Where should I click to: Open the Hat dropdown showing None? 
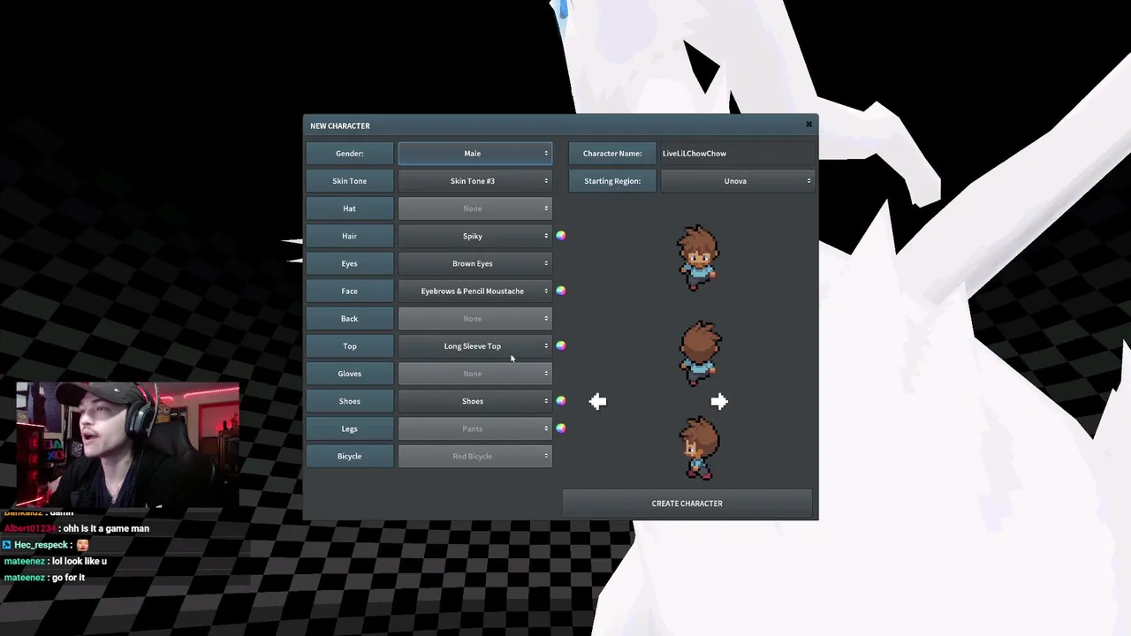[x=475, y=208]
